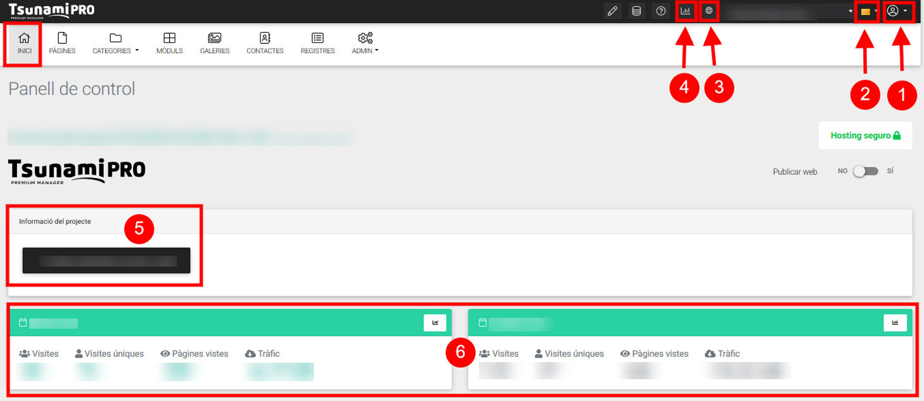Image resolution: width=924 pixels, height=401 pixels.
Task: Open the database icon in top bar
Action: [x=636, y=11]
